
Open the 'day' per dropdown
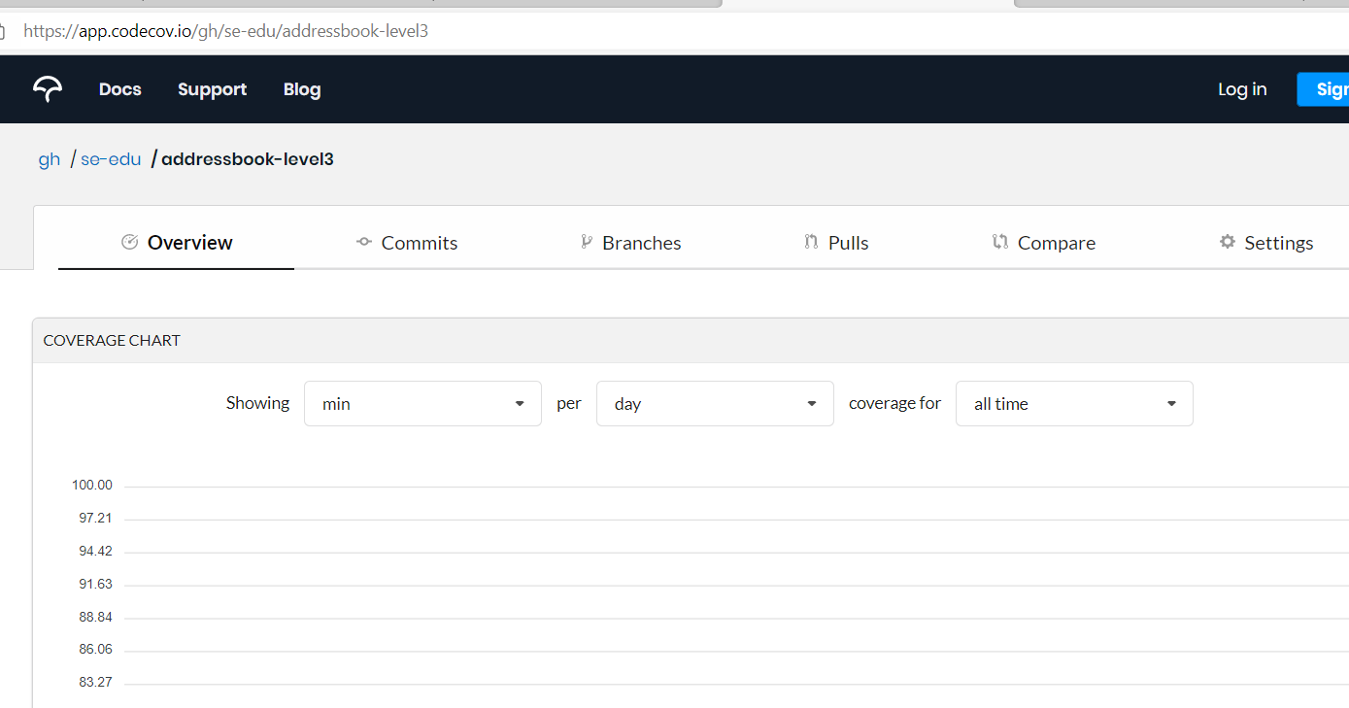(715, 403)
